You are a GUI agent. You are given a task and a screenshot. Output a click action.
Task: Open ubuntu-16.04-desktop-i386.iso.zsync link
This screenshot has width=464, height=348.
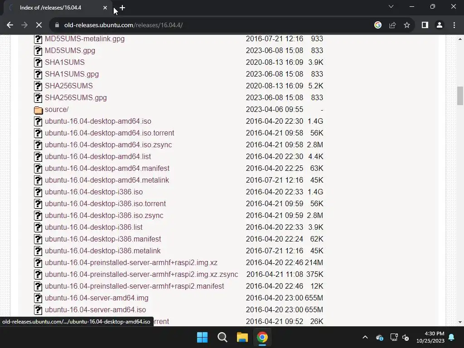tap(104, 215)
